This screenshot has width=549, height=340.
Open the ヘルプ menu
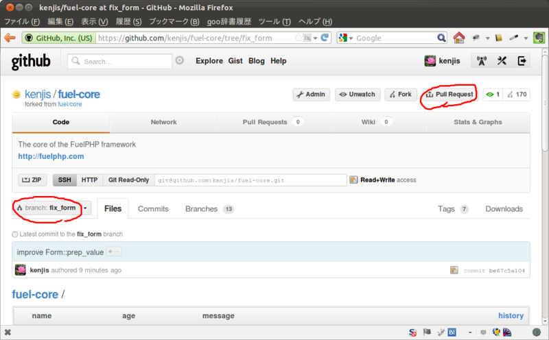click(x=315, y=22)
